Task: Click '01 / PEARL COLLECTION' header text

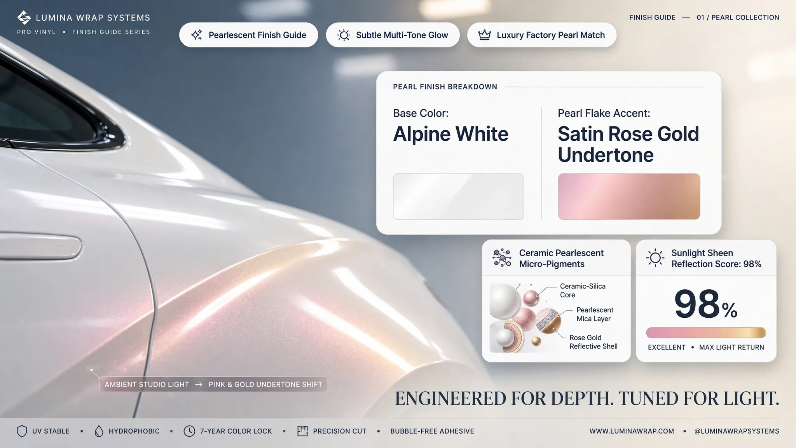Action: tap(738, 17)
